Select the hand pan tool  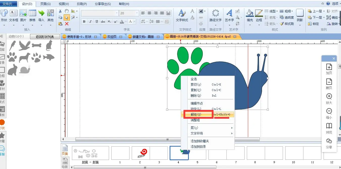click(x=67, y=11)
